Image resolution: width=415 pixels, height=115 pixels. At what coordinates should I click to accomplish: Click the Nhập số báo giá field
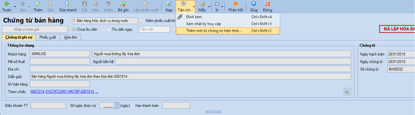click(35, 29)
